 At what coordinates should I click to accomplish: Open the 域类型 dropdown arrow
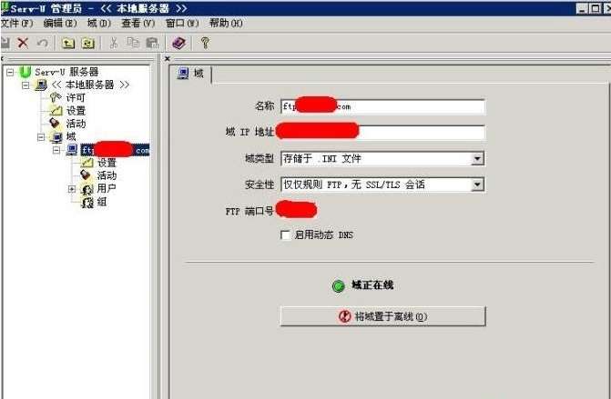[477, 159]
